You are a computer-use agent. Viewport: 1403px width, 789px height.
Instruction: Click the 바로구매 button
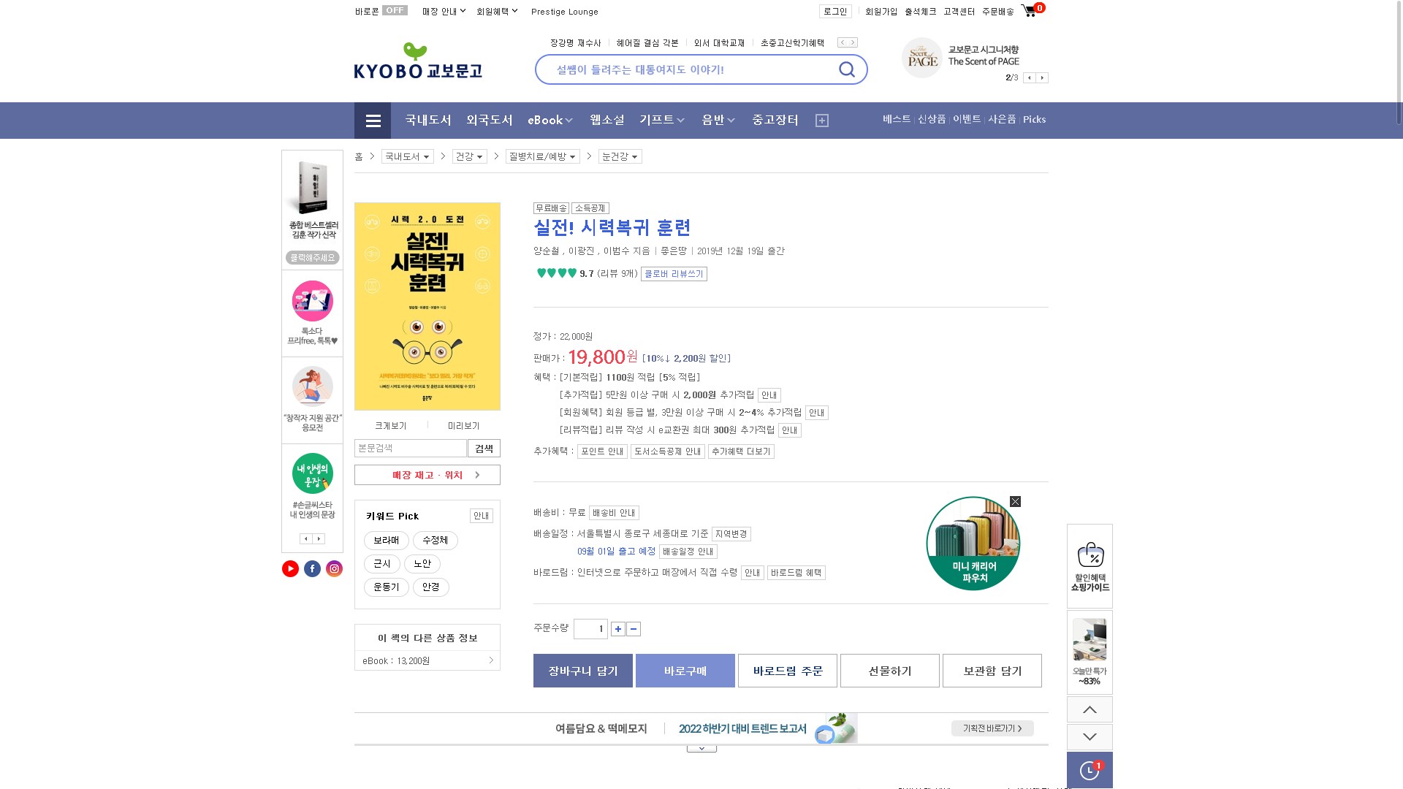point(685,671)
